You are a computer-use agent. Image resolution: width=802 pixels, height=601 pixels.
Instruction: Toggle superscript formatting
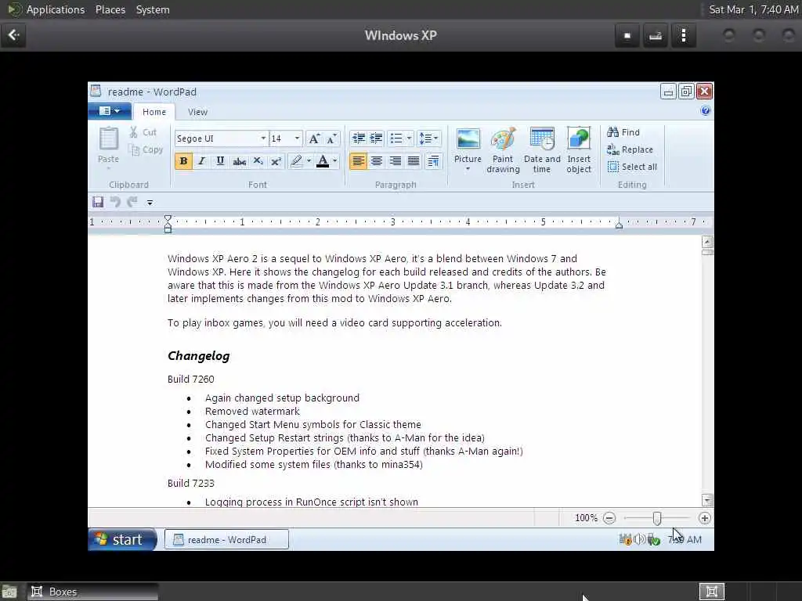tap(276, 161)
